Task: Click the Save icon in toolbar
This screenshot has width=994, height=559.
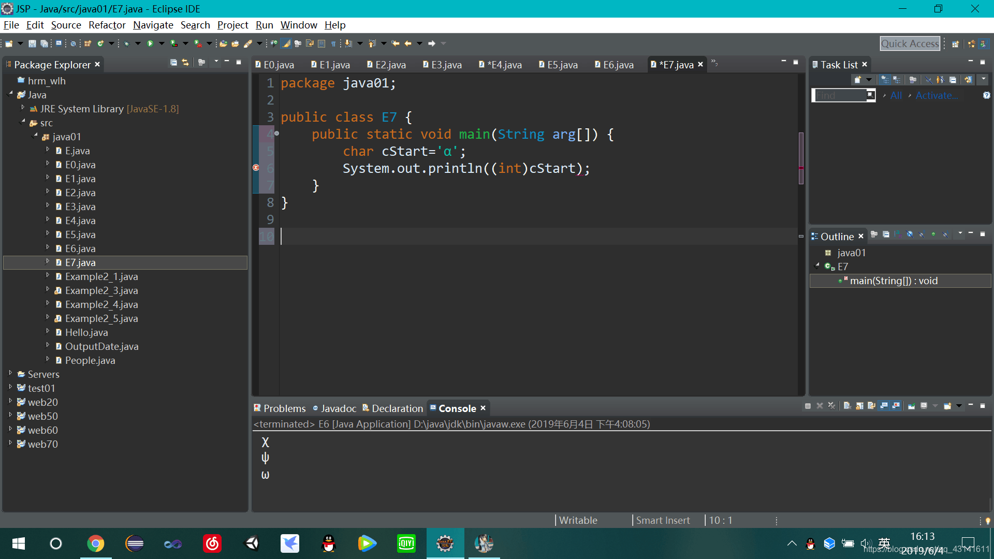Action: click(32, 43)
